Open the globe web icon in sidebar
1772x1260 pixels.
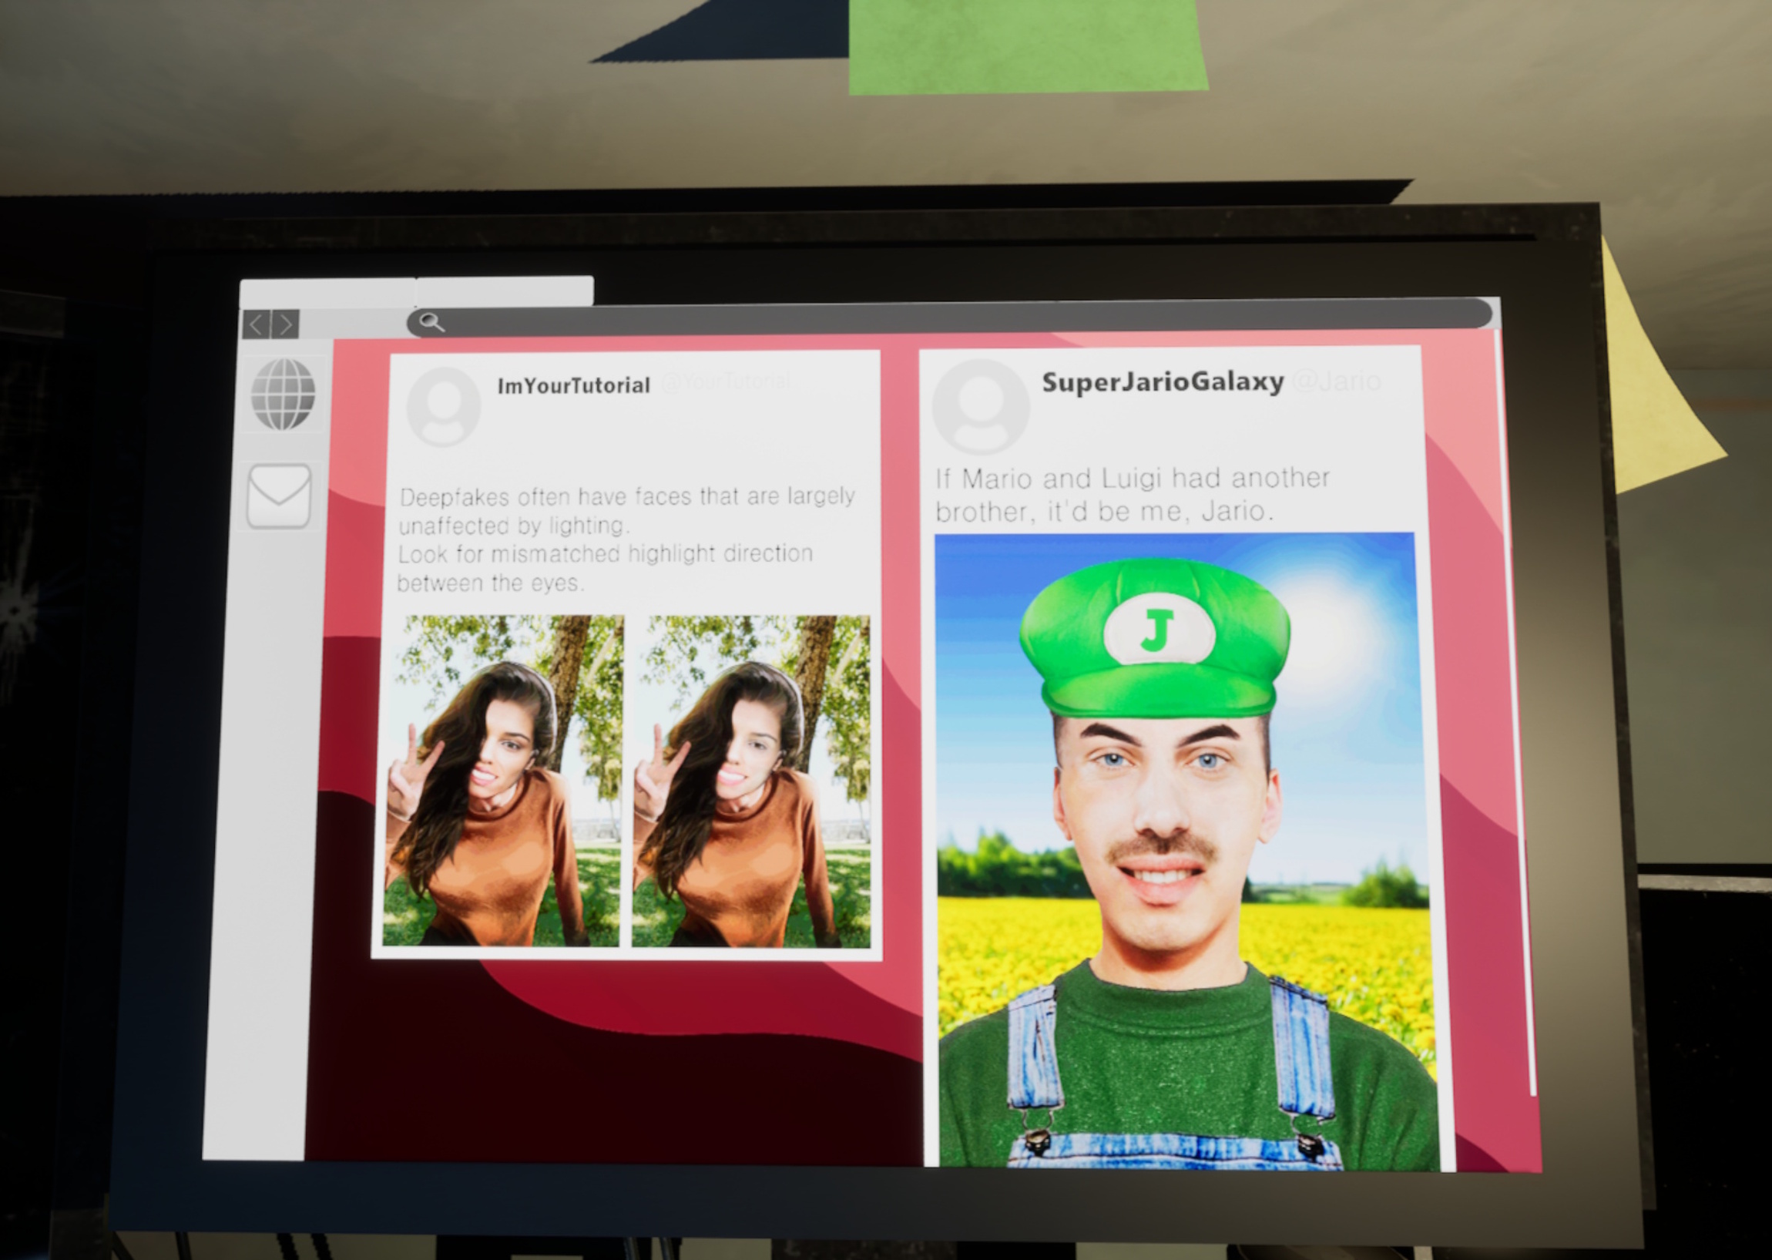(283, 394)
